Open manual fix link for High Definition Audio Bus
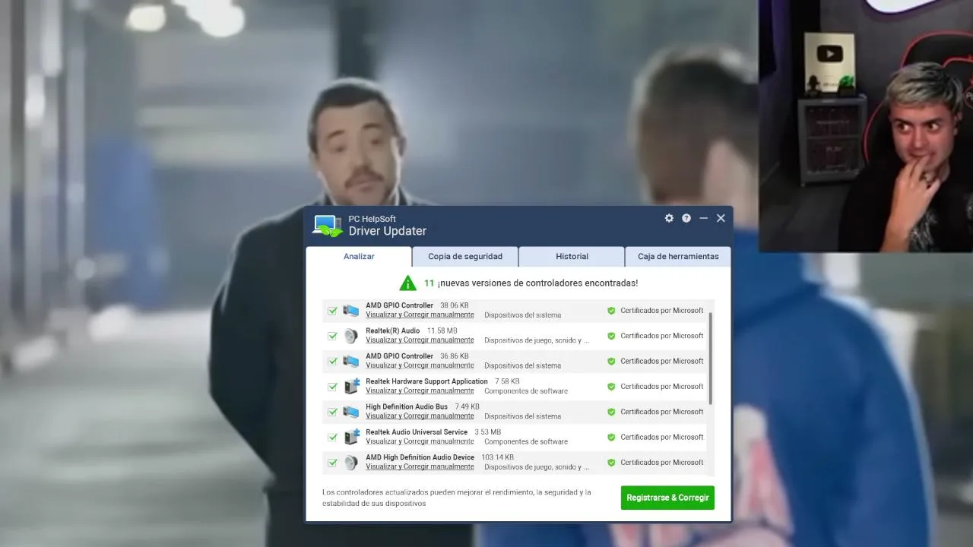 click(420, 416)
